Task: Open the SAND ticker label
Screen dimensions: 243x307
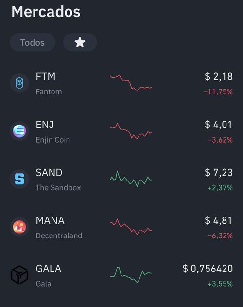Action: pos(49,173)
